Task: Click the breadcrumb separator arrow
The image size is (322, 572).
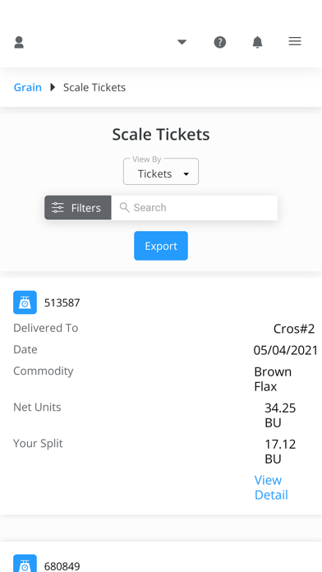Action: point(53,87)
